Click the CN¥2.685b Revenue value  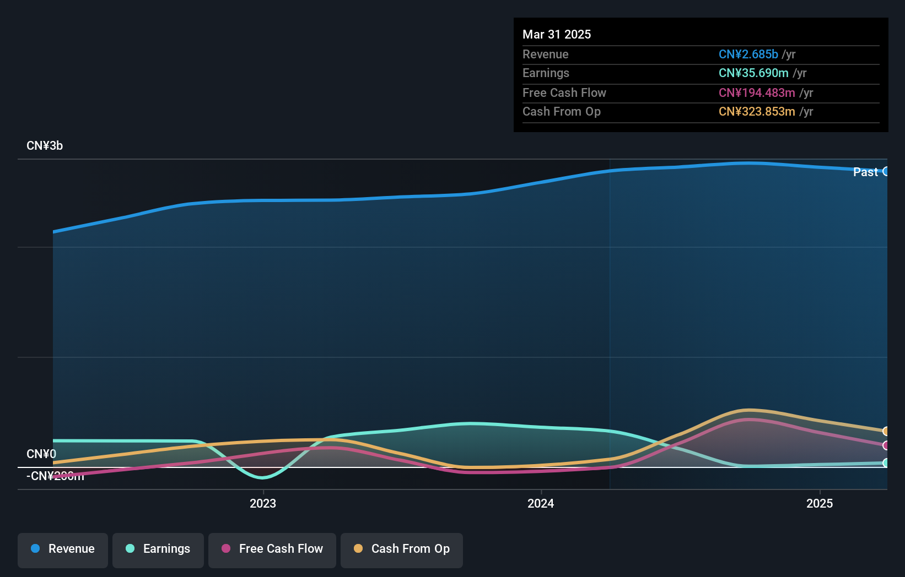(x=747, y=55)
